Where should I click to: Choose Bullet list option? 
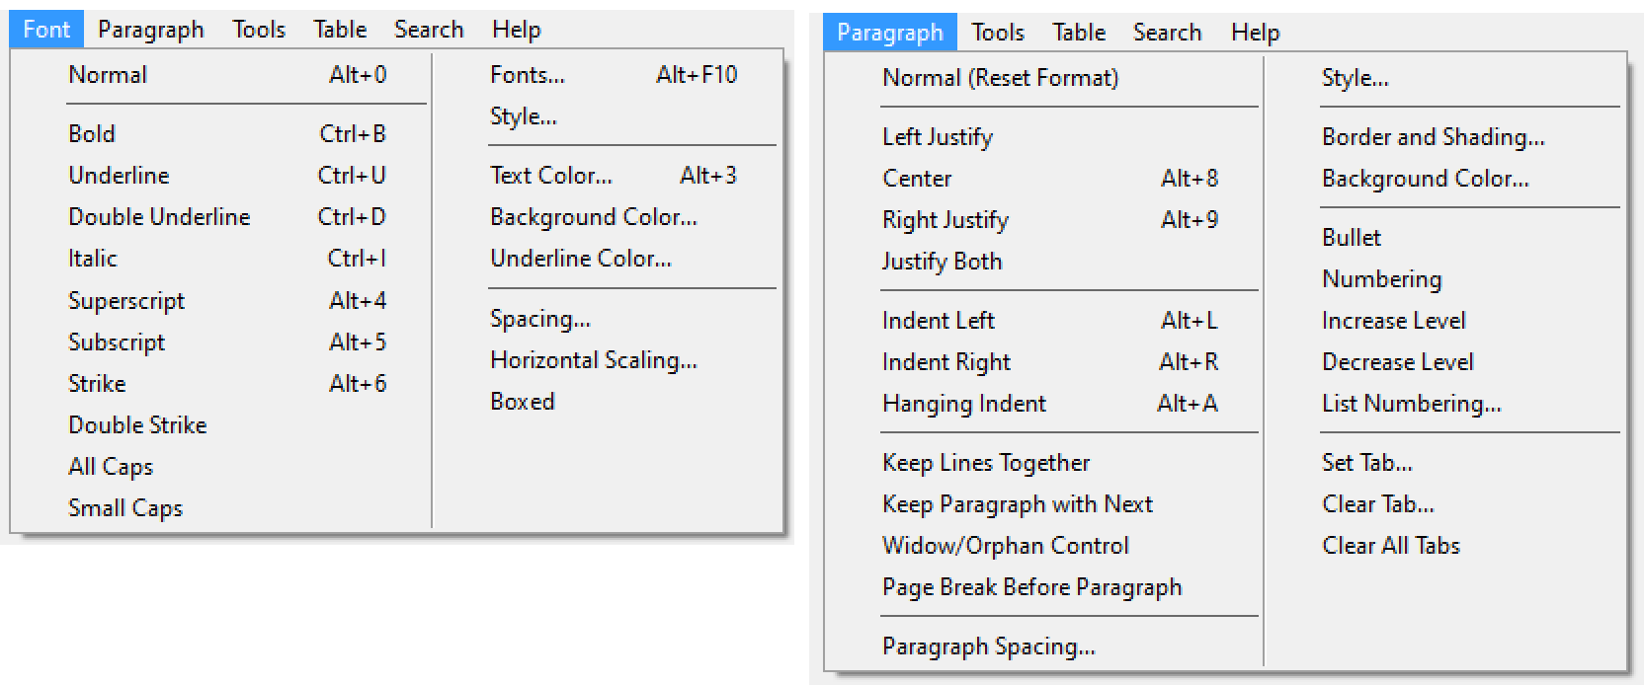pos(1352,238)
